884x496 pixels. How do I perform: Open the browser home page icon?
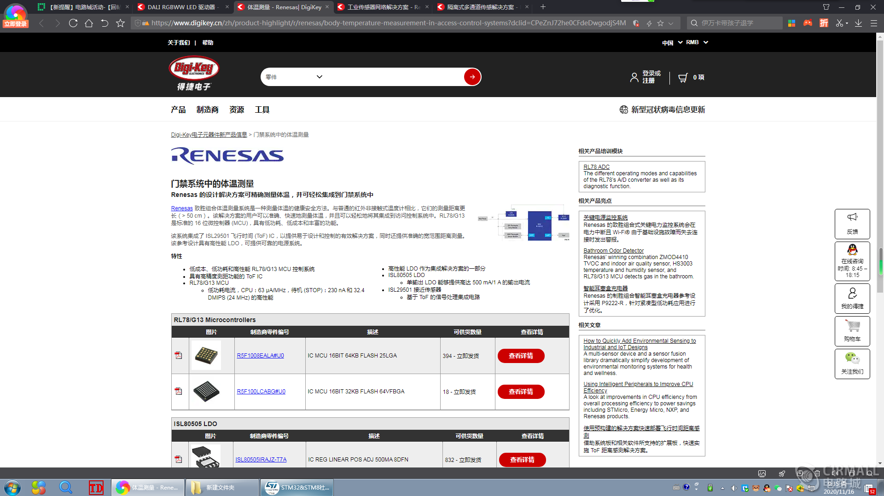tap(89, 23)
